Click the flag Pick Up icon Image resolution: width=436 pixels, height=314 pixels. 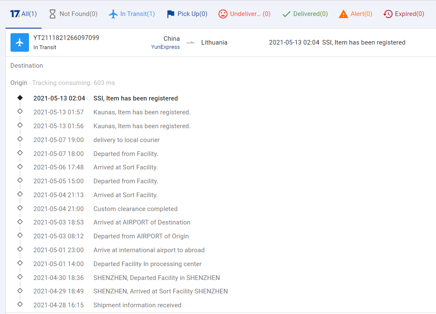point(171,14)
